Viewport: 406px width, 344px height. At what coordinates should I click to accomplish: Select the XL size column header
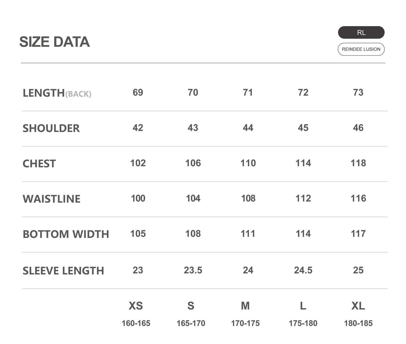point(358,306)
